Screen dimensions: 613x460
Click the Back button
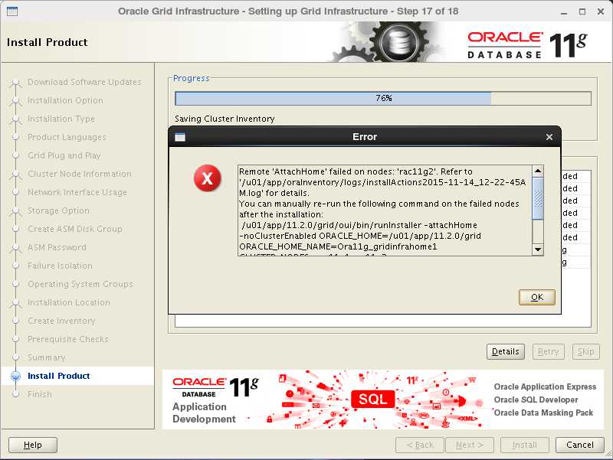pos(419,445)
